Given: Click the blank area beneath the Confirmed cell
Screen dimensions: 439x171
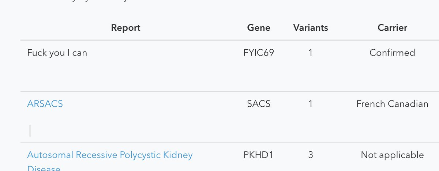Looking at the screenshot, I should coord(392,75).
